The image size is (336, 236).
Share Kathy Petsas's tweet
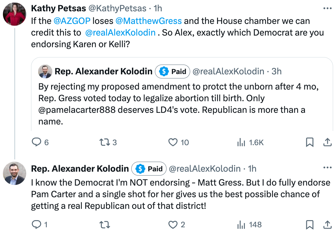(x=327, y=142)
